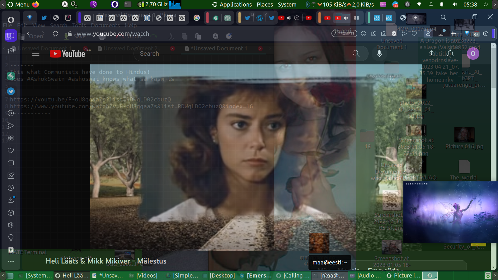Open the sidebar news icon

(x=11, y=163)
